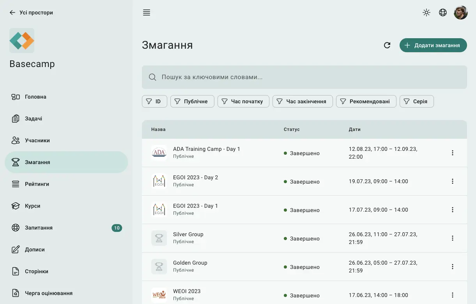476x304 pixels.
Task: Open the Публічне filter chip
Action: 192,101
